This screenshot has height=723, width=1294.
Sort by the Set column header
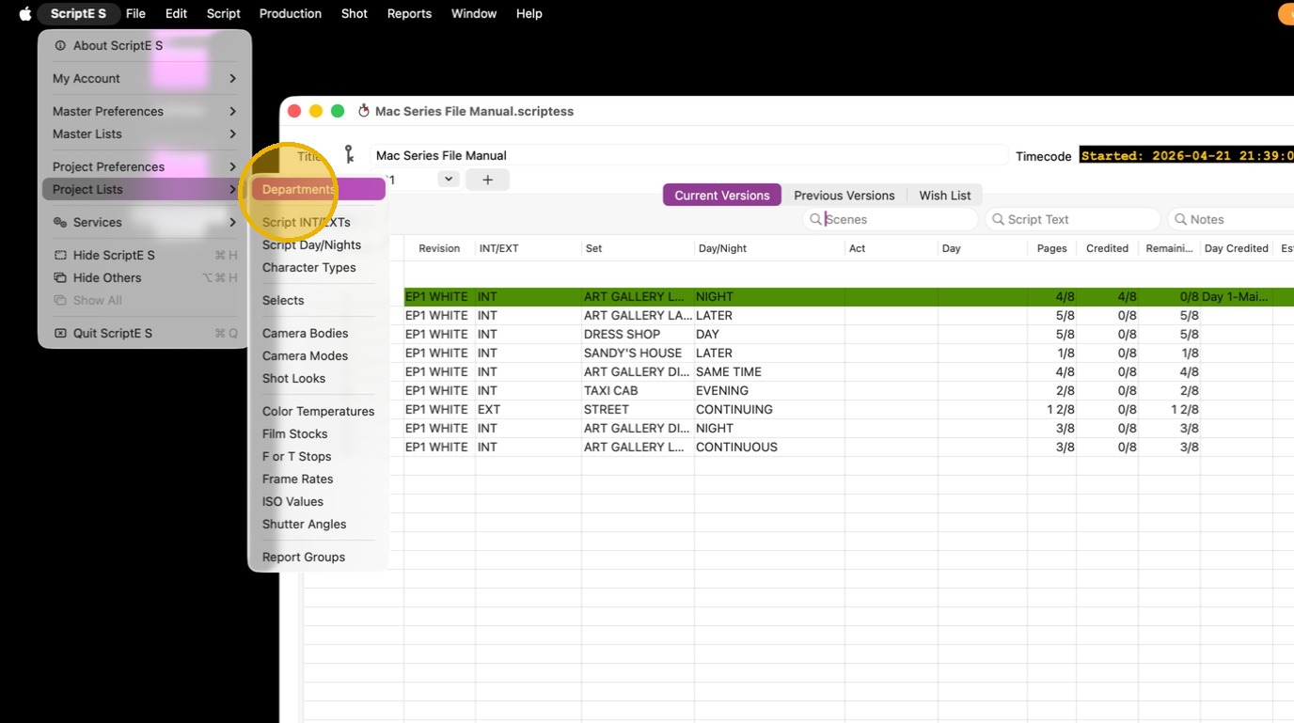(x=638, y=248)
